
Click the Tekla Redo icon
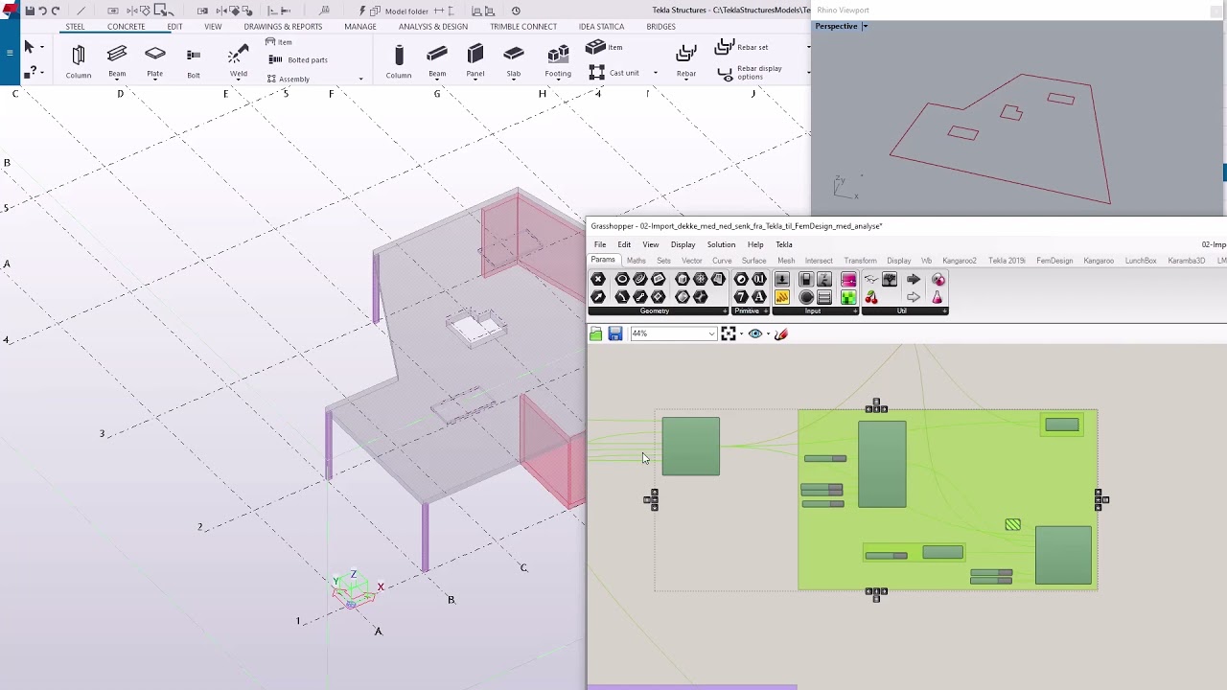click(56, 11)
